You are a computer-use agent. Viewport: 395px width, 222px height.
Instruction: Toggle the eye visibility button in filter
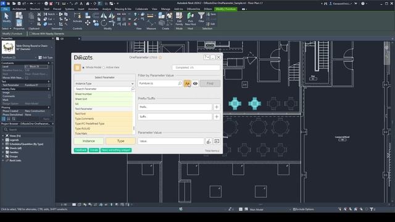(195, 84)
